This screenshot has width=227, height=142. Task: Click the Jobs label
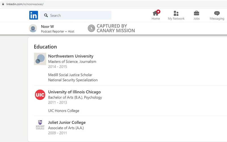[196, 18]
